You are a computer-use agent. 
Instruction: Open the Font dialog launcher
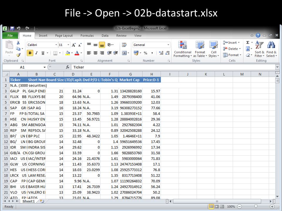(81, 61)
